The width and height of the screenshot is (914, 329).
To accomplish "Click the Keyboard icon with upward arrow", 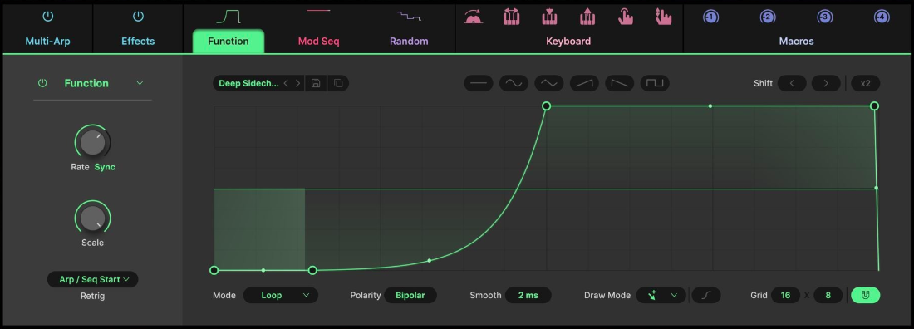I will (587, 17).
